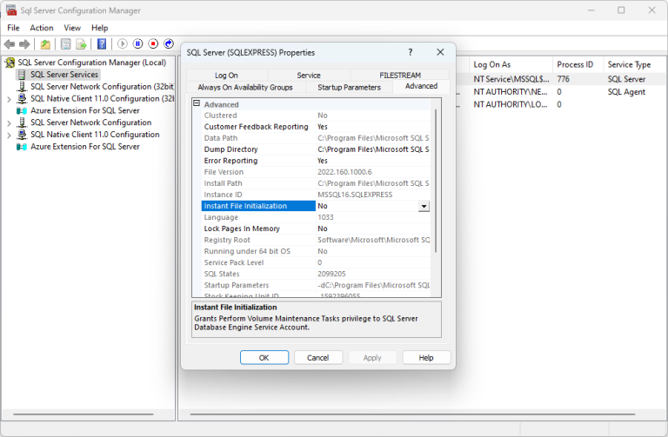Screen dimensions: 668x437
Task: Expand SQL Native Client 11.0 Configuration node
Action: click(9, 135)
